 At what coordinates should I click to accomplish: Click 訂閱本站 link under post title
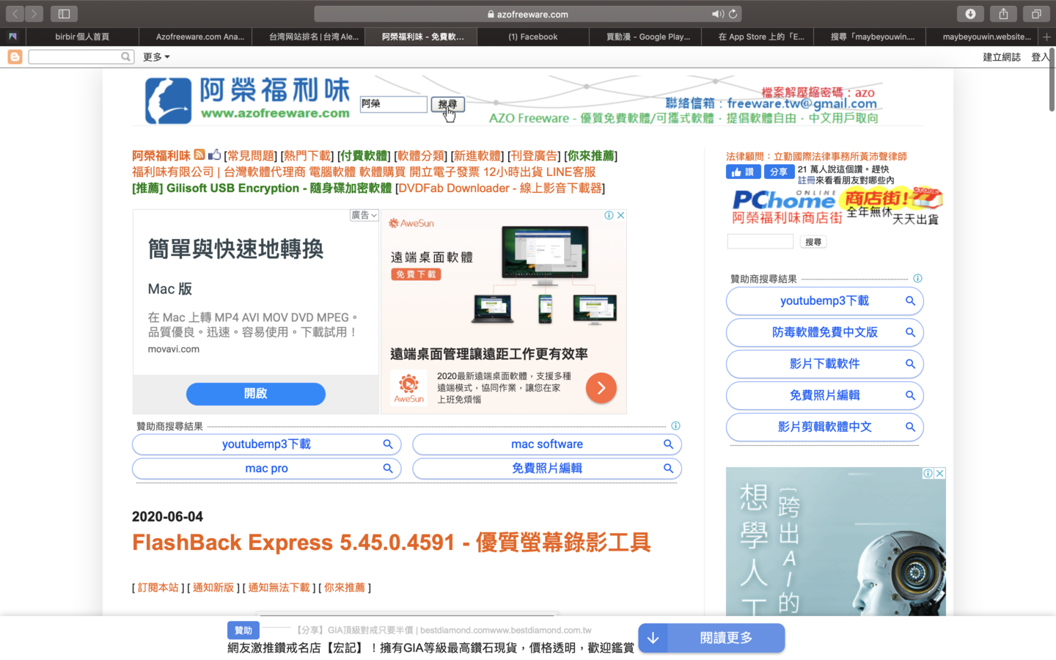coord(158,587)
